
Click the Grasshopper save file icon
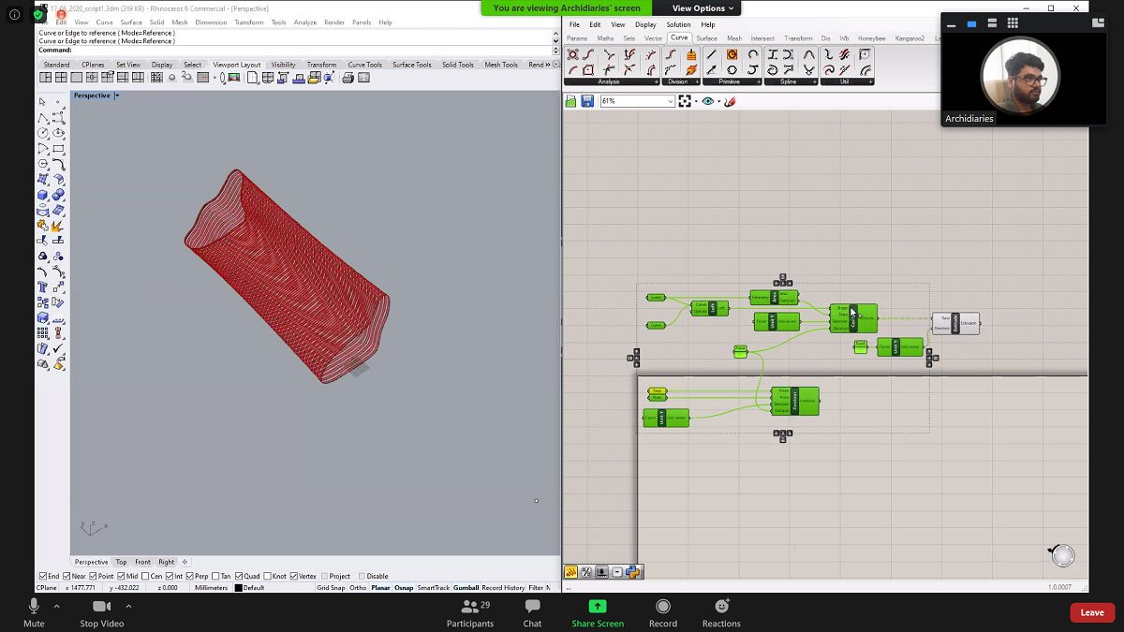coord(585,102)
